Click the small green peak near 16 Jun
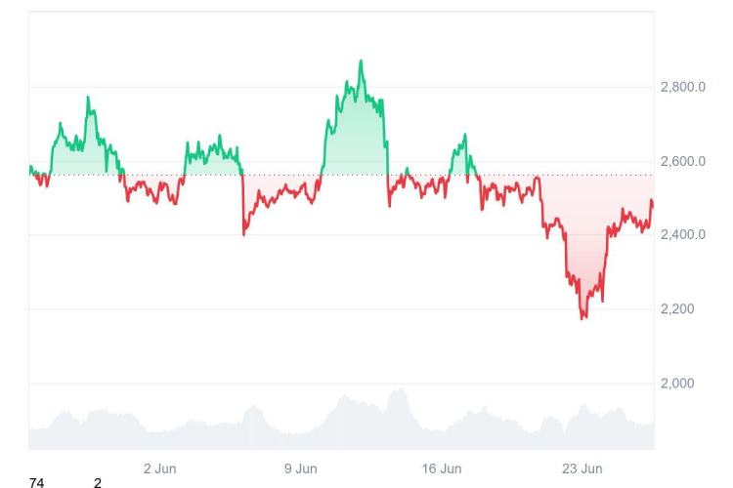Screen dimensions: 733x488 coord(464,136)
